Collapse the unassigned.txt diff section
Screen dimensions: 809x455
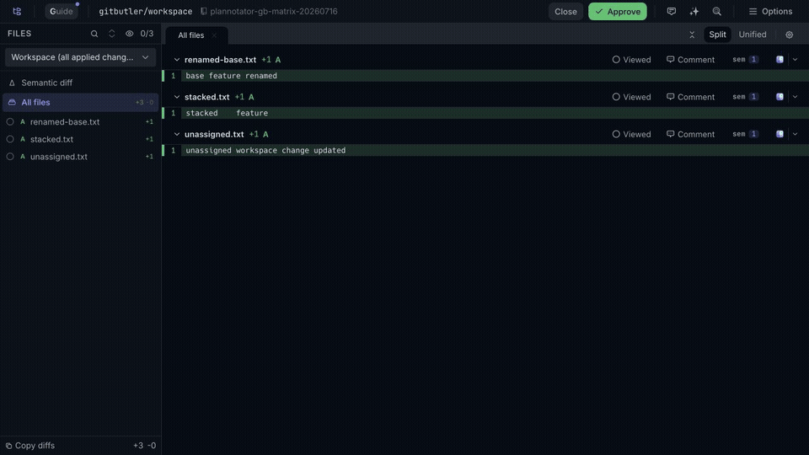176,134
